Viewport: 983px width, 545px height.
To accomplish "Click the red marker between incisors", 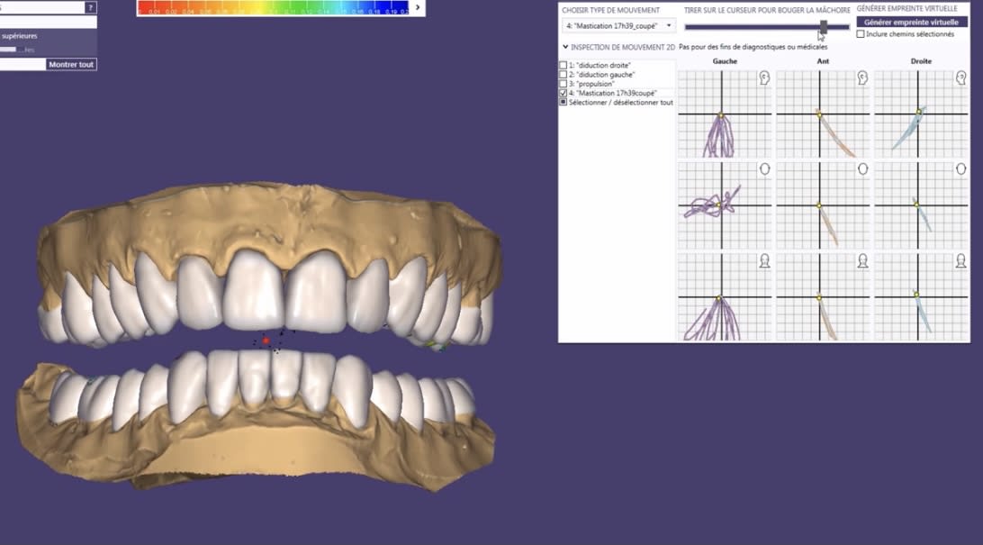I will [x=266, y=341].
